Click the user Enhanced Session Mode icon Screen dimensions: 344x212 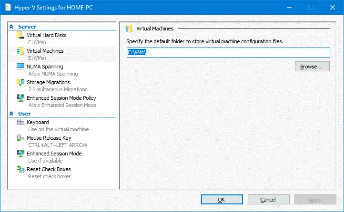[20, 154]
